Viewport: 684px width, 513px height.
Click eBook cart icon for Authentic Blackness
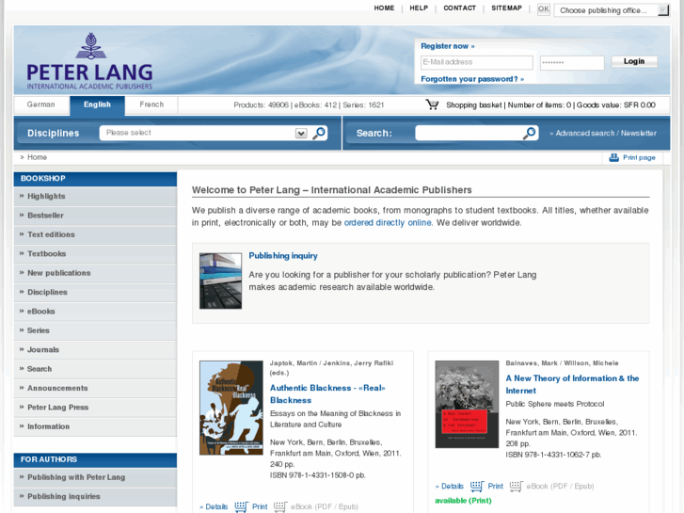[280, 506]
